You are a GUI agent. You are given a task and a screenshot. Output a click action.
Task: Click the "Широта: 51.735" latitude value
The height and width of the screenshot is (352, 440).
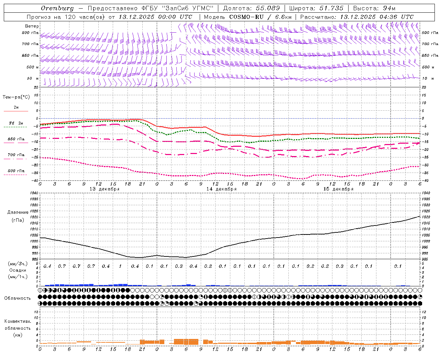coord(316,8)
